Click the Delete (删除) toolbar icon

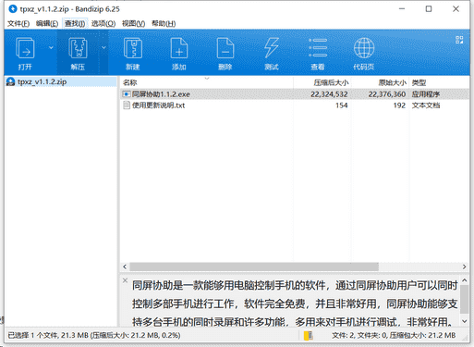[x=225, y=53]
